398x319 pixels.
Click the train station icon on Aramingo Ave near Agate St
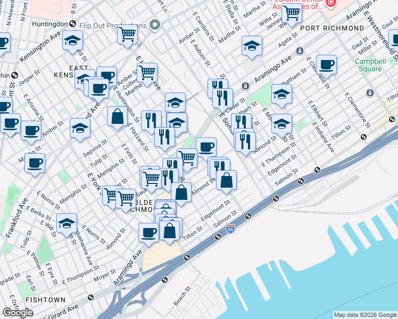click(x=300, y=51)
